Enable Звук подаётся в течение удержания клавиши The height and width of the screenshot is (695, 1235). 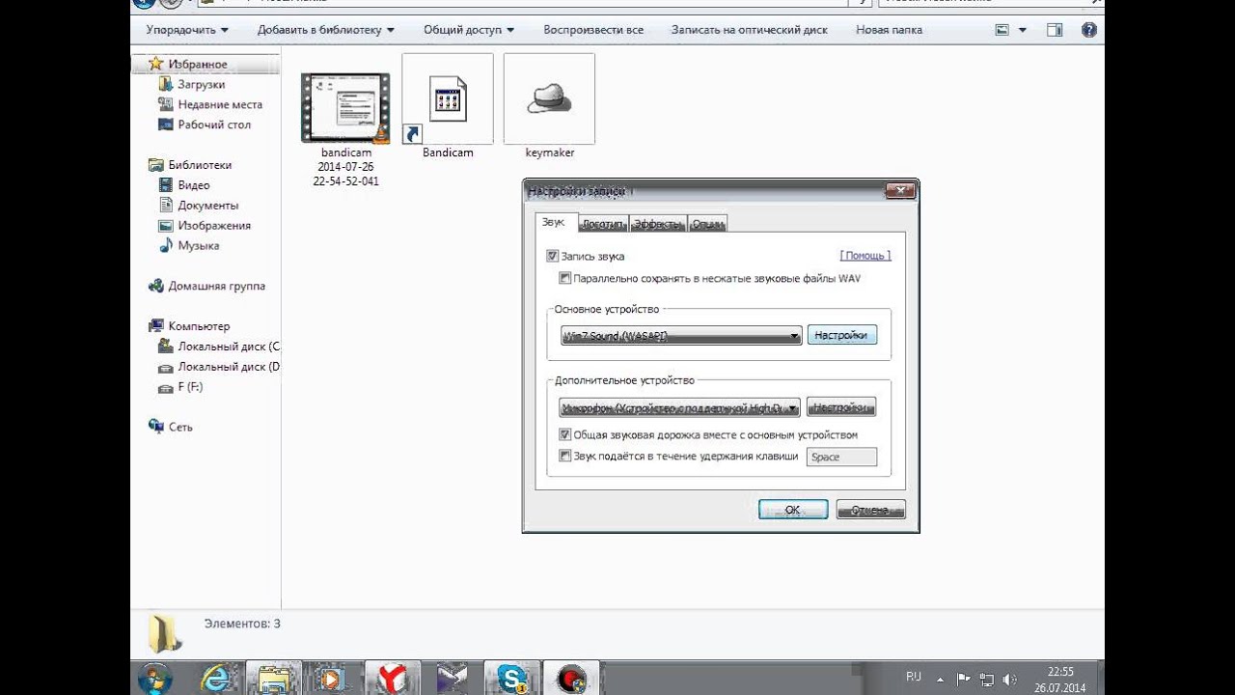tap(565, 456)
